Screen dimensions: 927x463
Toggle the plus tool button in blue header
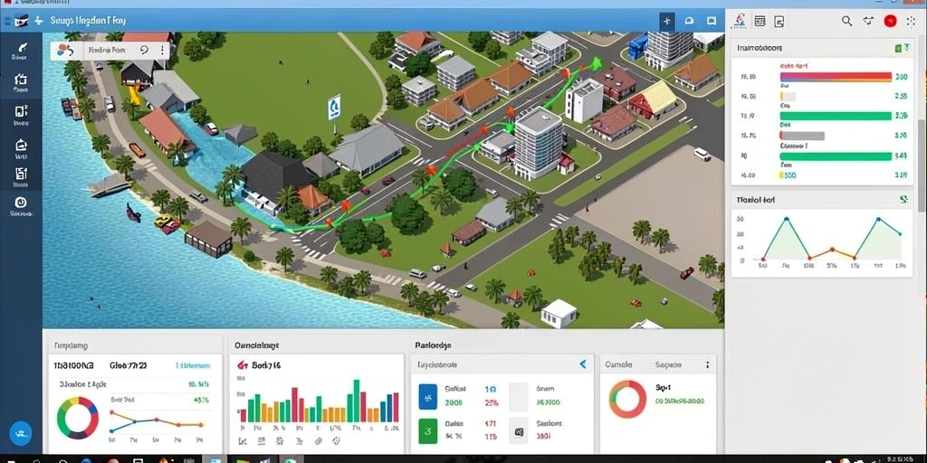pyautogui.click(x=667, y=22)
